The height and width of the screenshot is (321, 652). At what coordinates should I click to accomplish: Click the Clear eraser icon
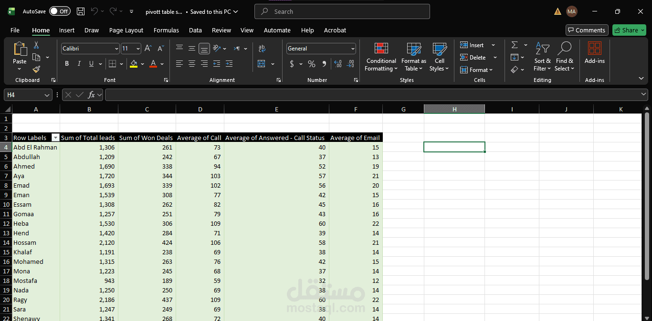pos(515,70)
